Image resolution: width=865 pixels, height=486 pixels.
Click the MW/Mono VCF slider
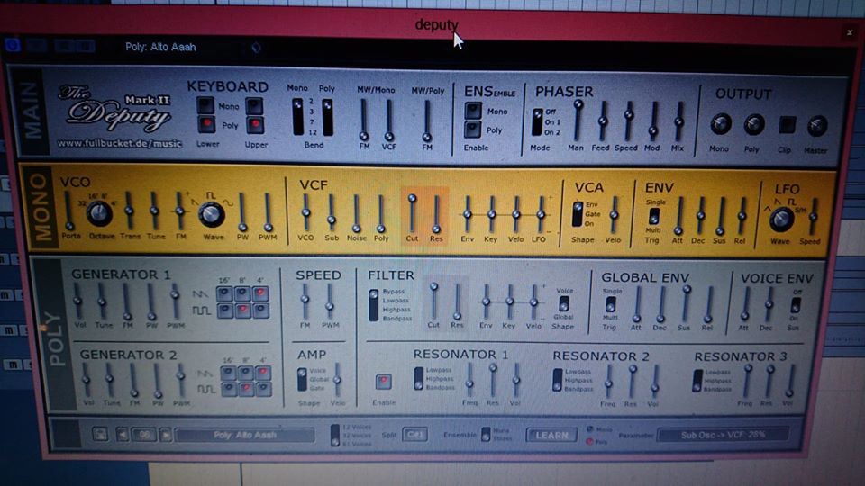pos(389,120)
